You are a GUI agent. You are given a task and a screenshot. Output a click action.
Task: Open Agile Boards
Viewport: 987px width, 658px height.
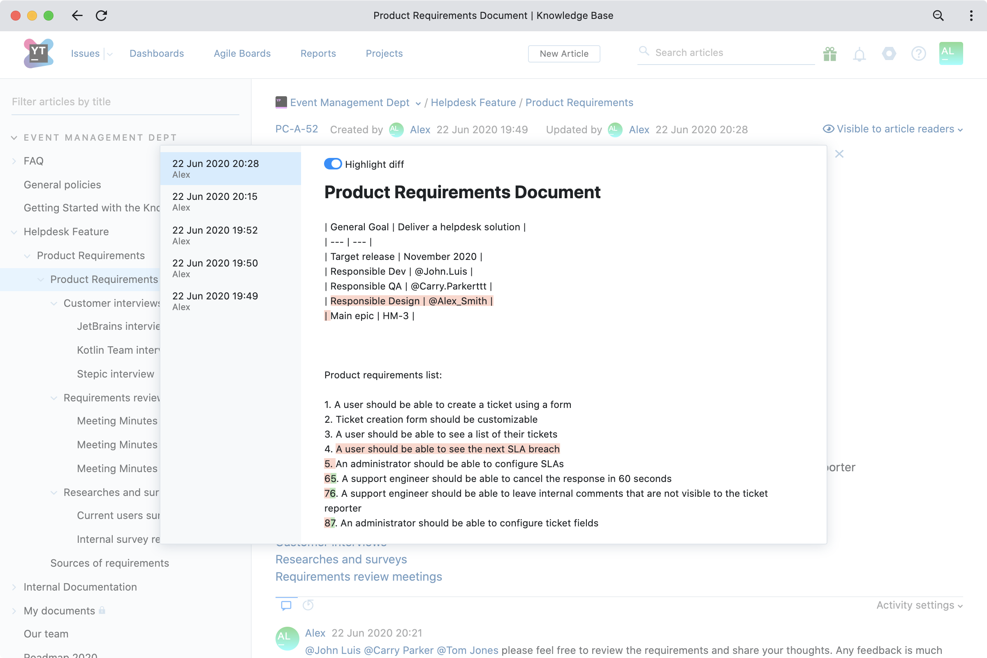point(242,53)
